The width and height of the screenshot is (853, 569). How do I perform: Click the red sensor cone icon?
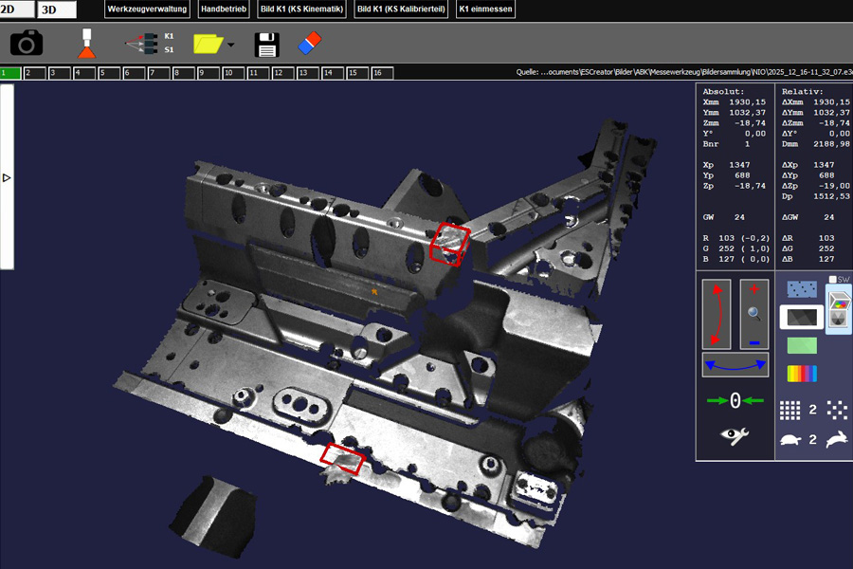tap(86, 44)
